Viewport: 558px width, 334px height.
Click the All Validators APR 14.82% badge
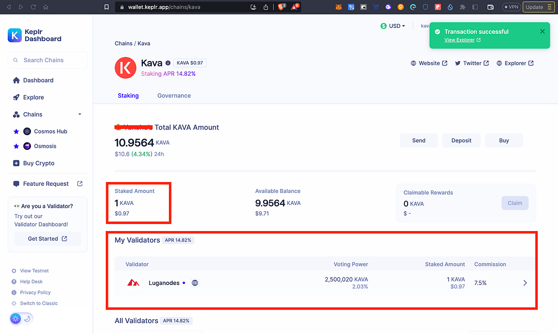tap(176, 321)
